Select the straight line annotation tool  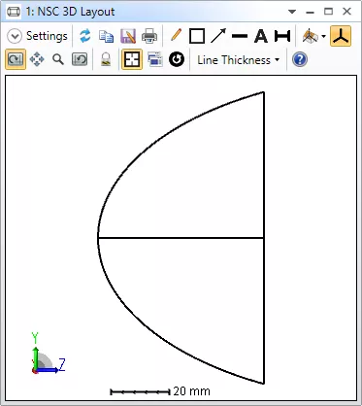pos(240,36)
